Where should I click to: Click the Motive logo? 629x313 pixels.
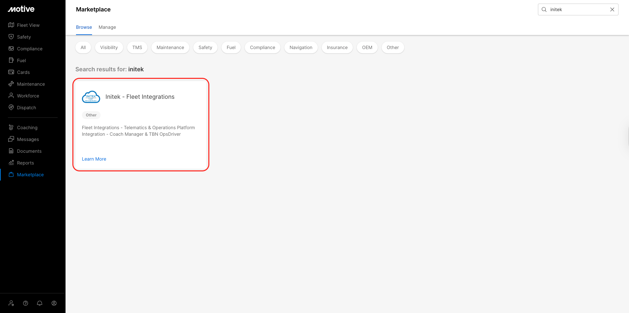(21, 9)
